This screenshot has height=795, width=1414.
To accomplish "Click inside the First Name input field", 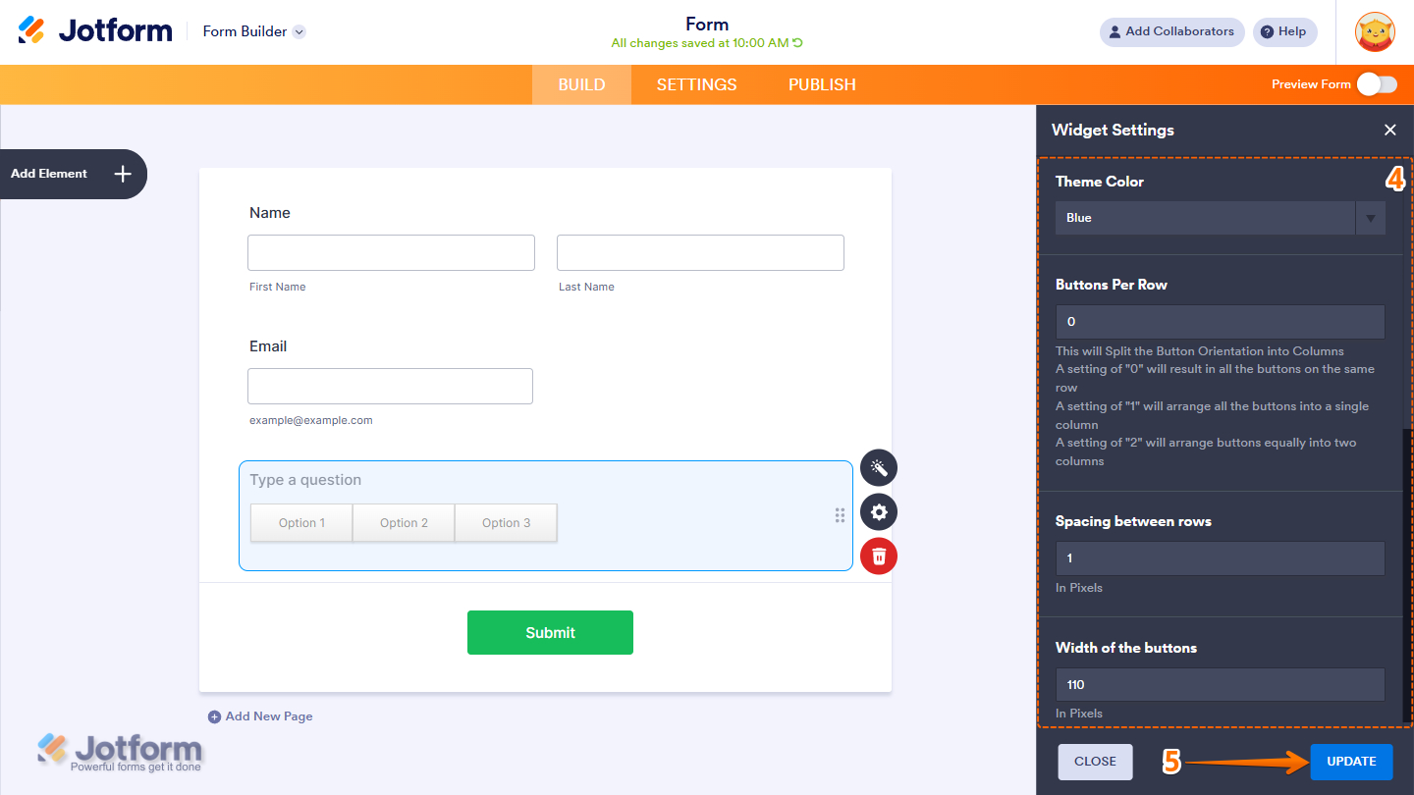I will [x=391, y=252].
